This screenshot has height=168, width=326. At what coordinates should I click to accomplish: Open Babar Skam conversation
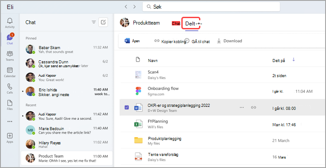coord(67,50)
